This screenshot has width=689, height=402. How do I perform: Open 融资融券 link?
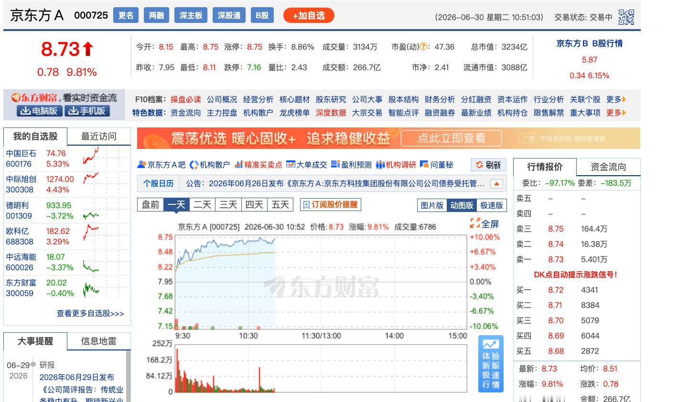[440, 113]
